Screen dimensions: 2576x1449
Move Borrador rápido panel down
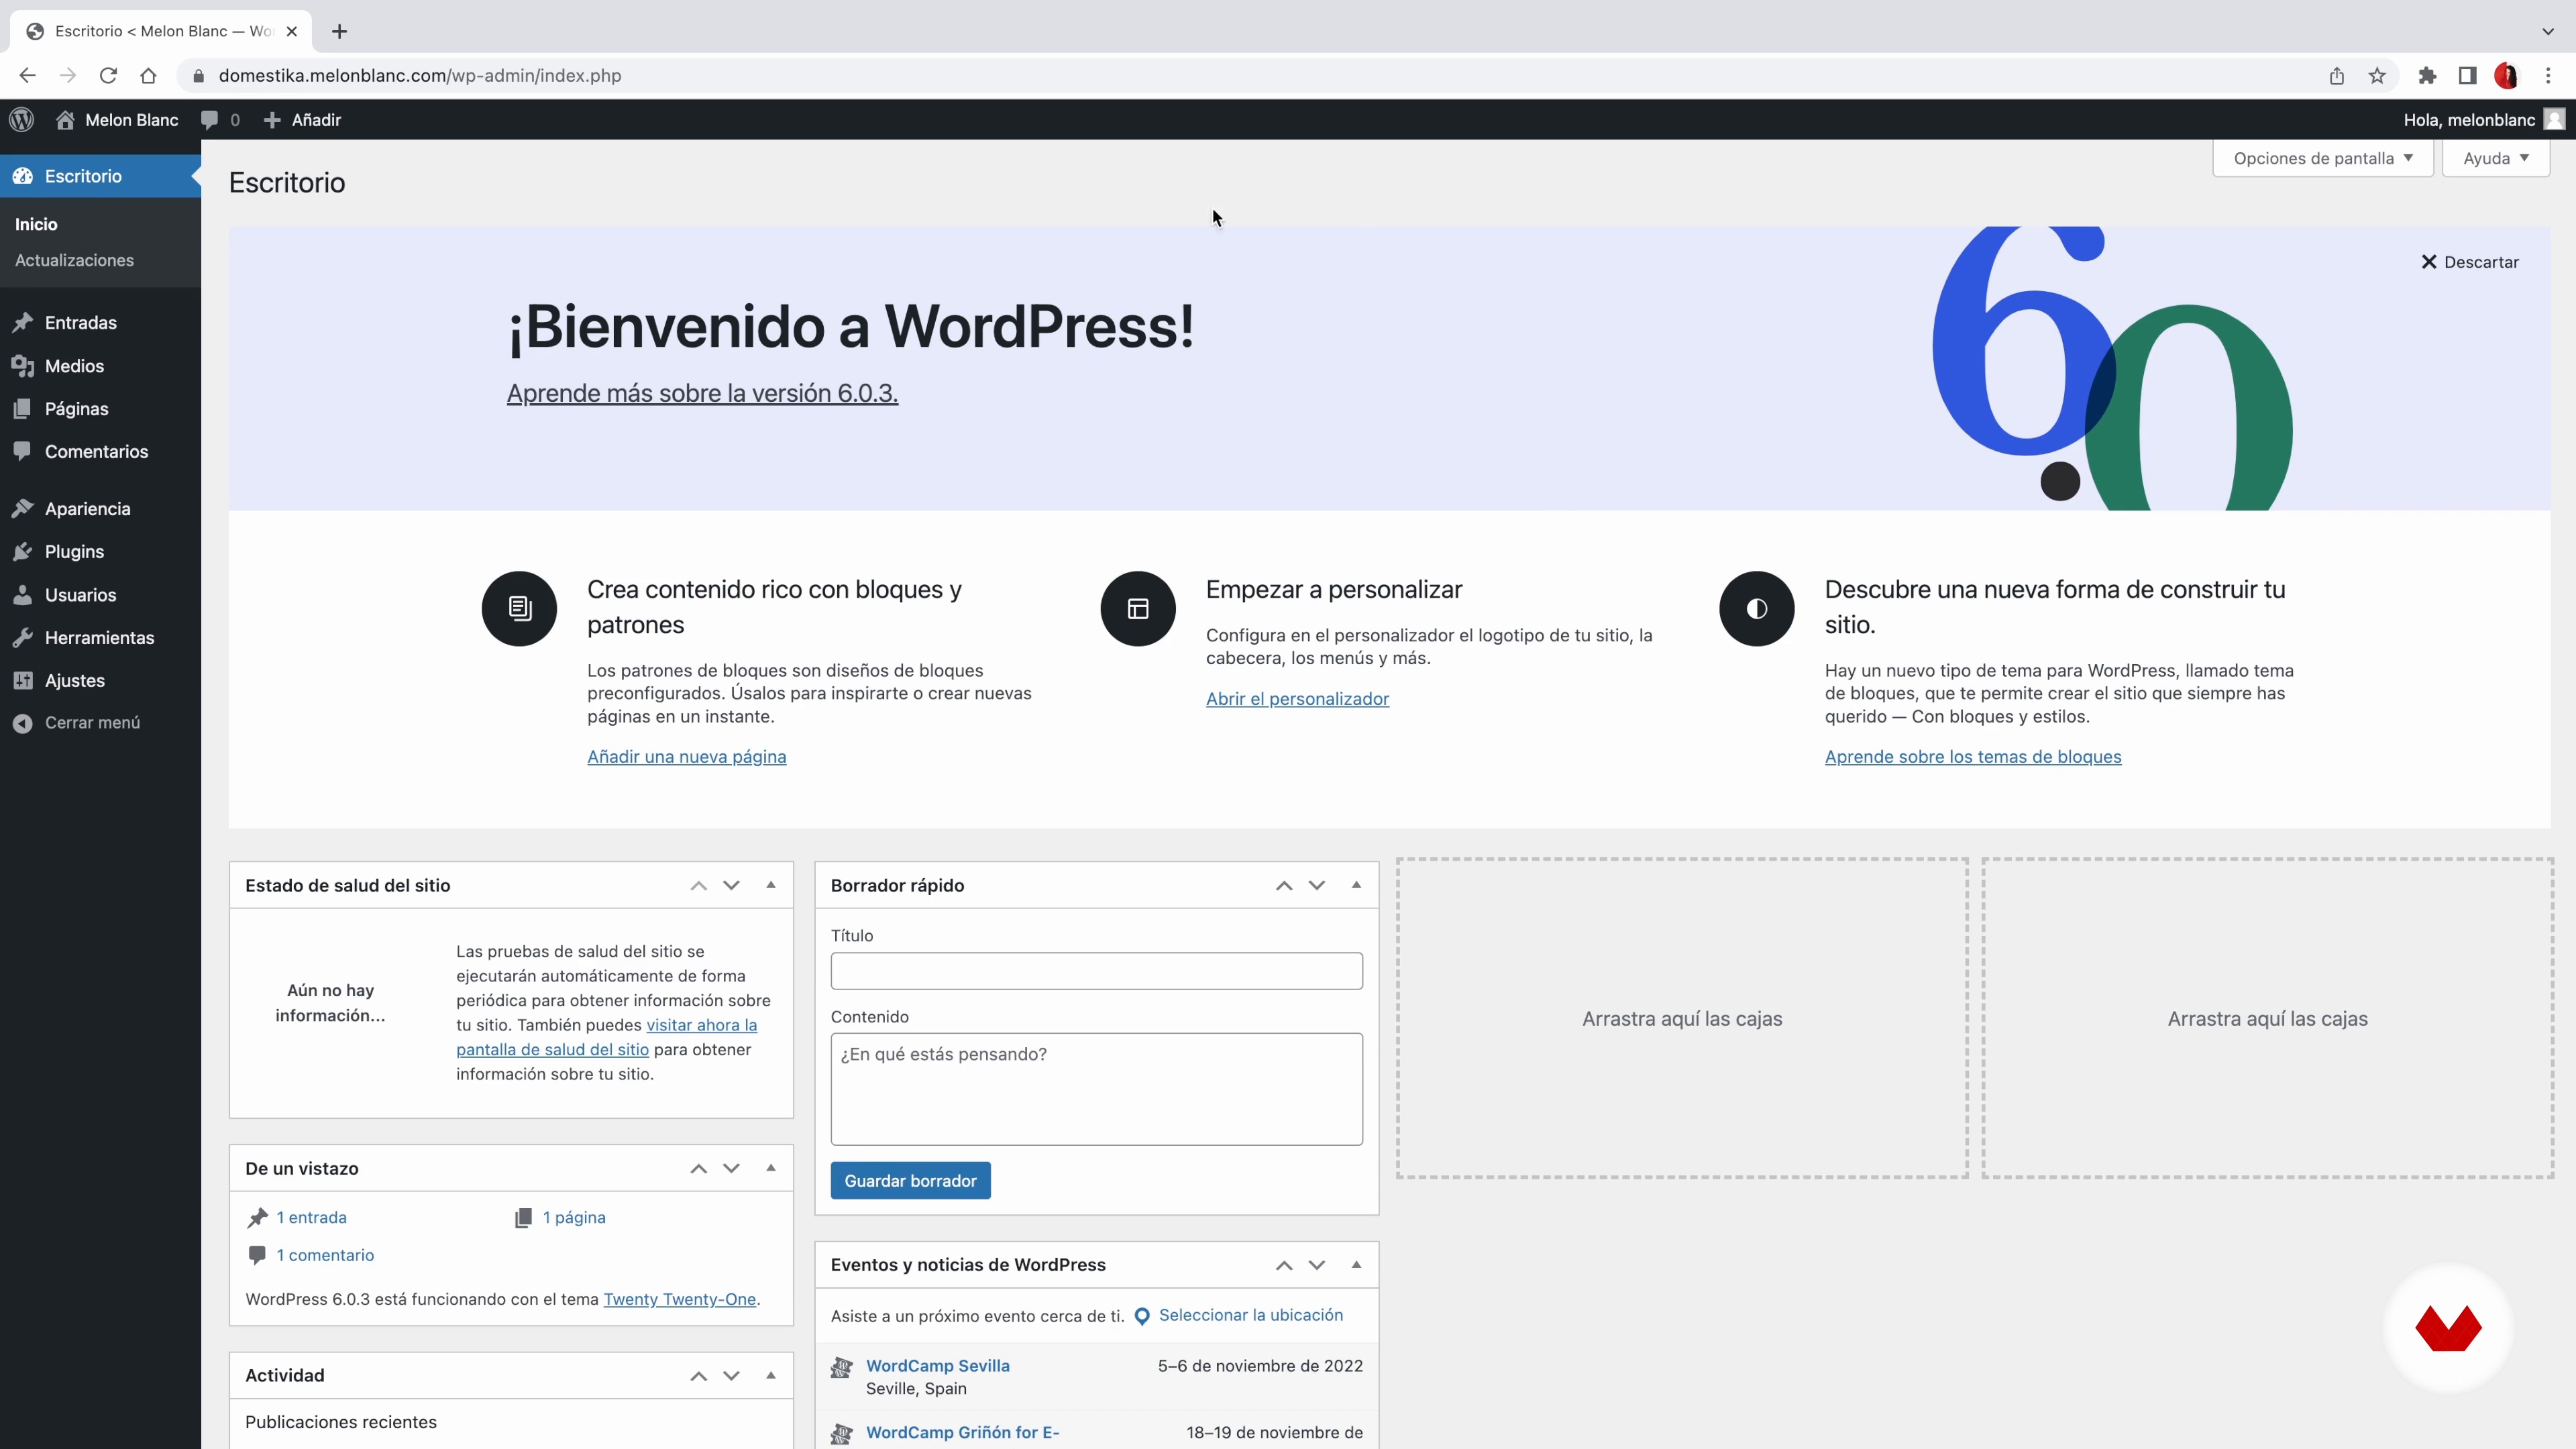[1317, 885]
